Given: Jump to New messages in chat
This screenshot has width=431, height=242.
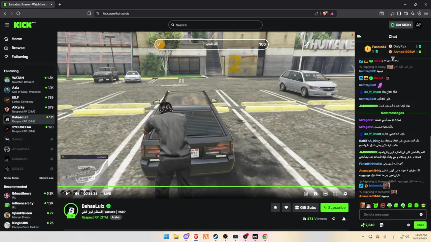Looking at the screenshot, I should (x=392, y=113).
